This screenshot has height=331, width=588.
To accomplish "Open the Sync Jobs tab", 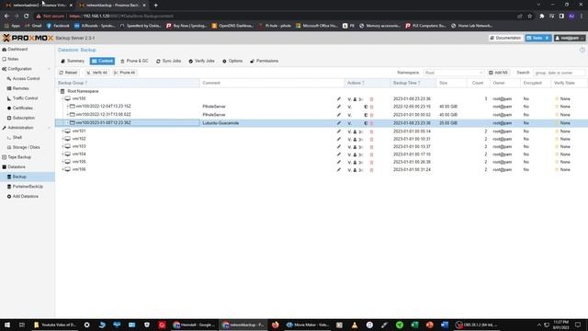I will pos(168,61).
